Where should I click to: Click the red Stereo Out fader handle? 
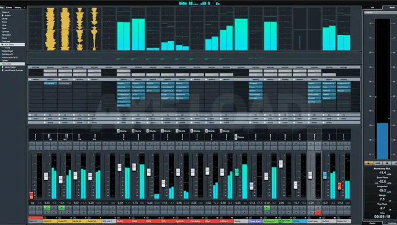340,186
